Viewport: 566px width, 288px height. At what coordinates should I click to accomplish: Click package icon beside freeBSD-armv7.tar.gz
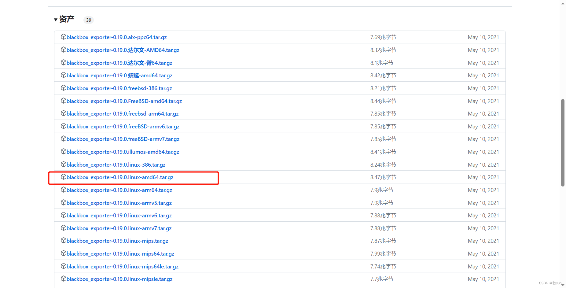coord(64,138)
